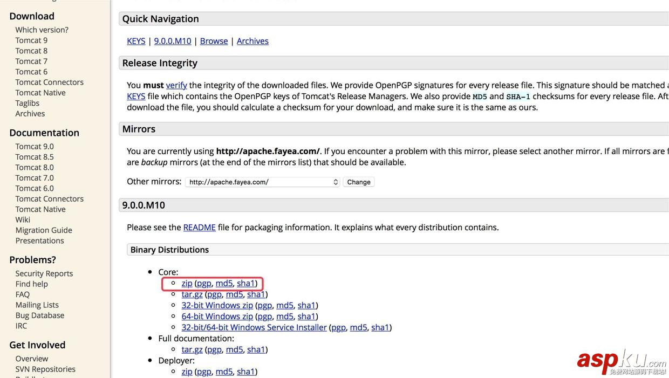The height and width of the screenshot is (378, 669).
Task: Click the md5 checksum for Core zip
Action: point(224,283)
